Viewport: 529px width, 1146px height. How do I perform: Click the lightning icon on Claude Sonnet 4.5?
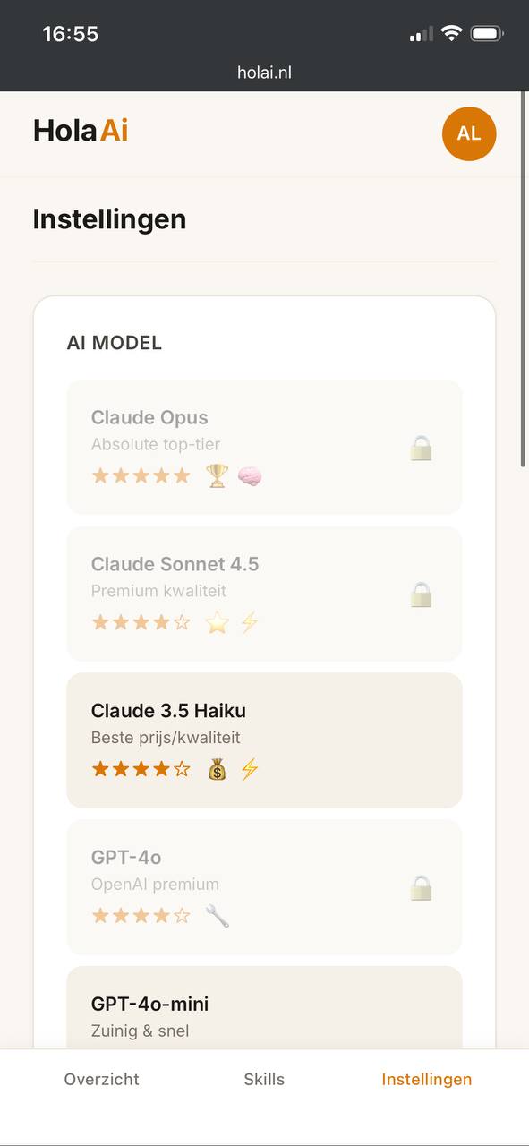[249, 621]
